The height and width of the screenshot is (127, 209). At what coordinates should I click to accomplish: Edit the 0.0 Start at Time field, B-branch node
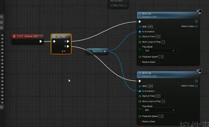(x=158, y=96)
